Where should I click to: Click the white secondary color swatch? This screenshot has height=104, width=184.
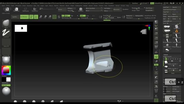8,79
